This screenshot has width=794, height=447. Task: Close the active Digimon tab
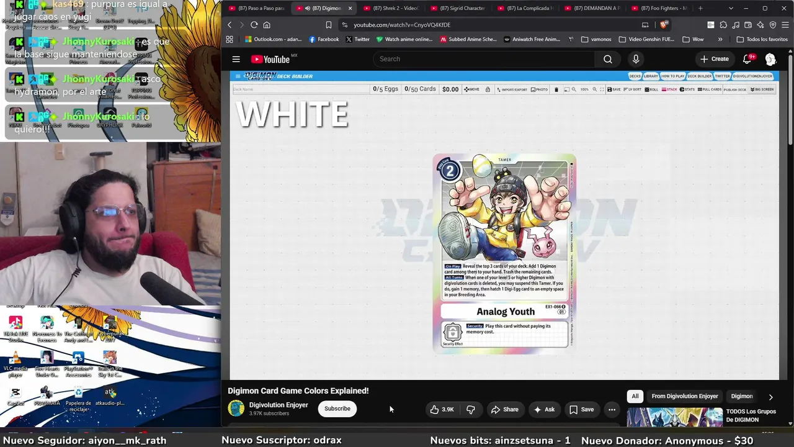click(x=350, y=8)
